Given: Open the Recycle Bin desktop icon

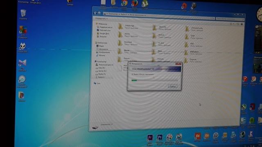Looking at the screenshot, I should pos(23,15).
